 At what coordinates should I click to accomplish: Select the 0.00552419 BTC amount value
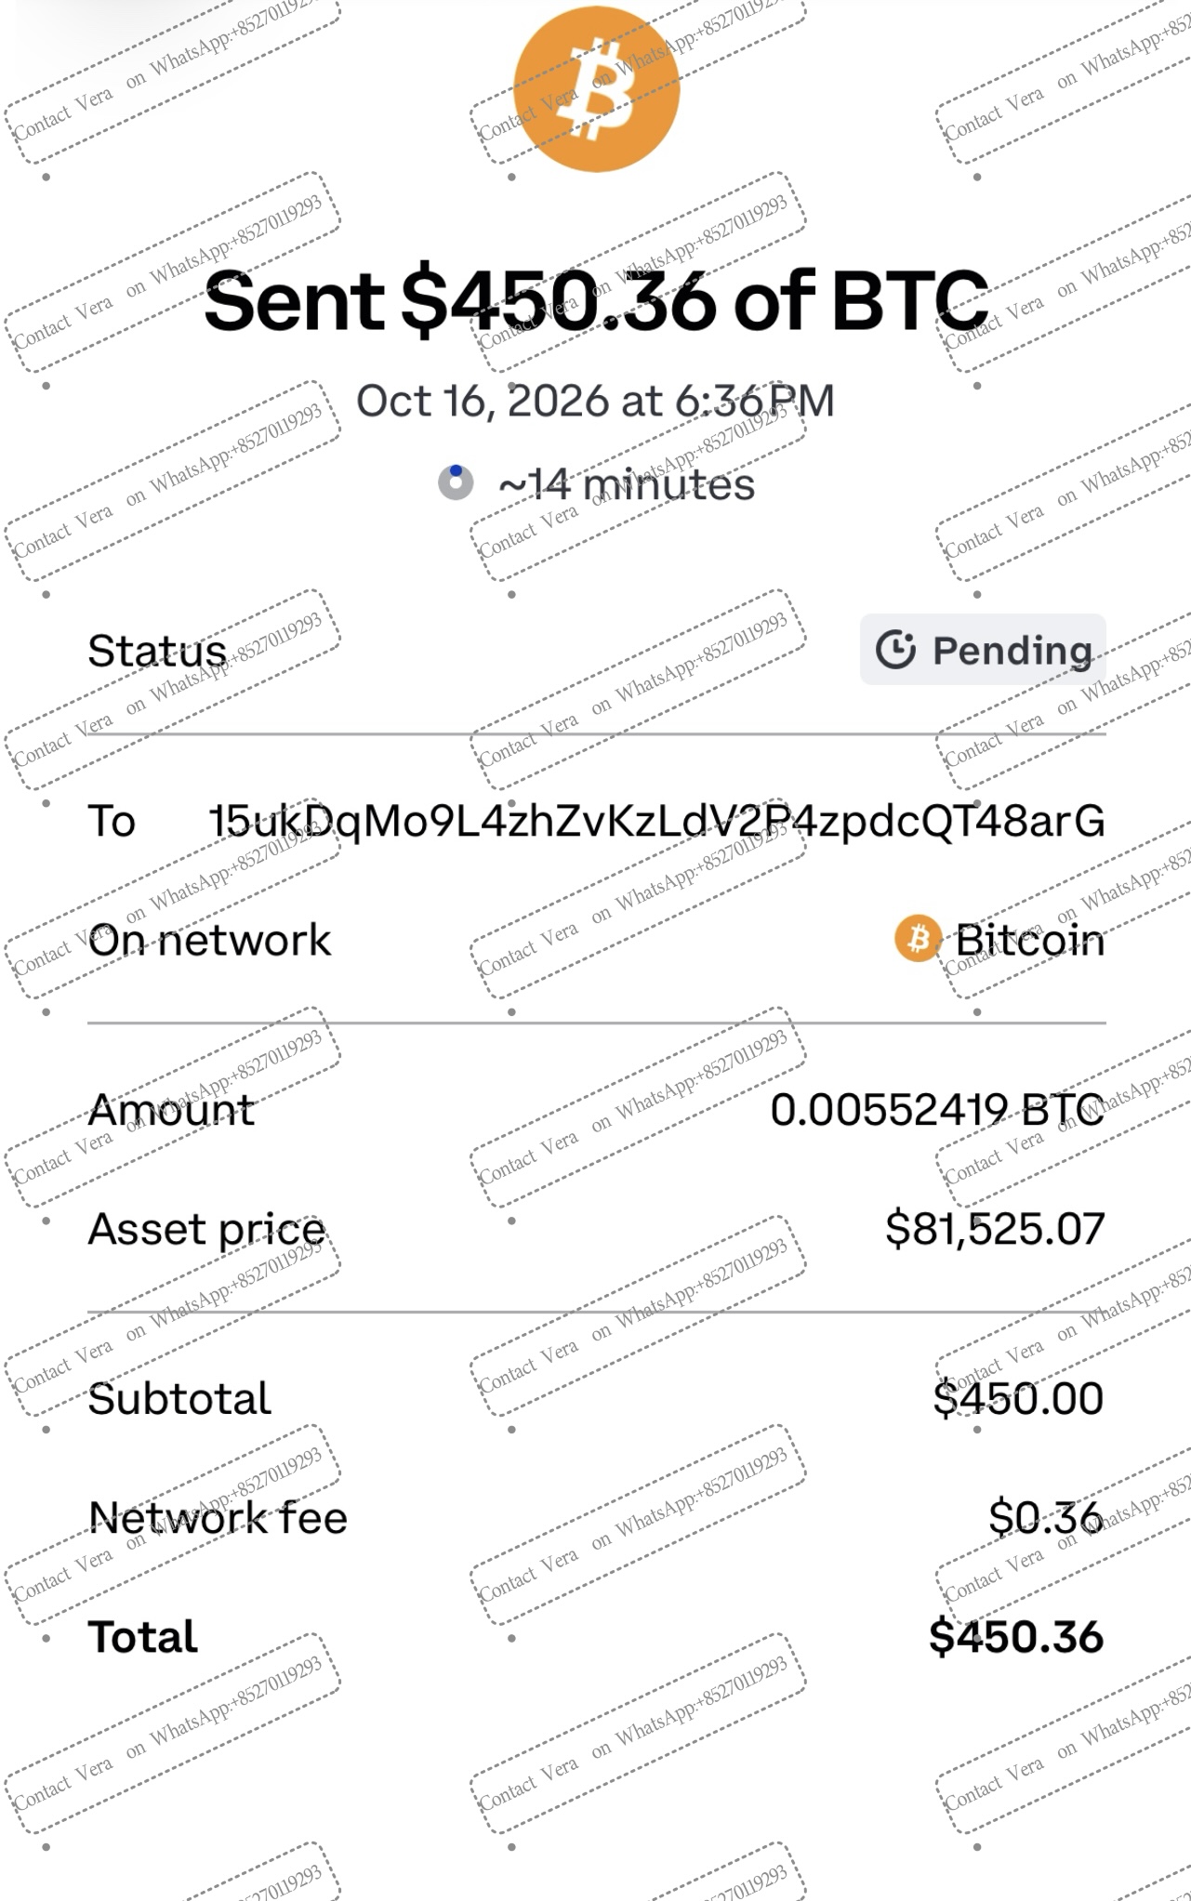[937, 1110]
